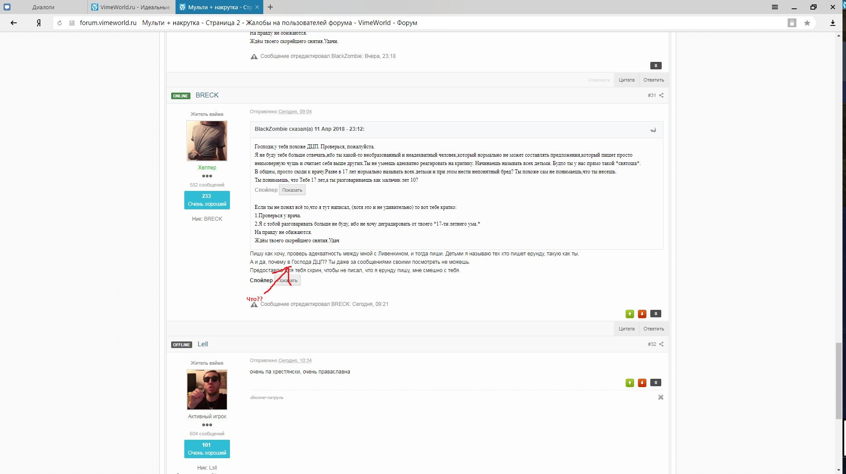Upvote BRECK's post with green arrow
The height and width of the screenshot is (474, 846).
coord(630,314)
